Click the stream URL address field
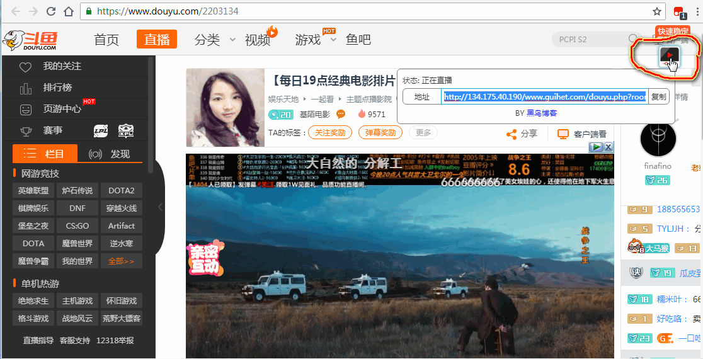The image size is (703, 359). coord(544,97)
